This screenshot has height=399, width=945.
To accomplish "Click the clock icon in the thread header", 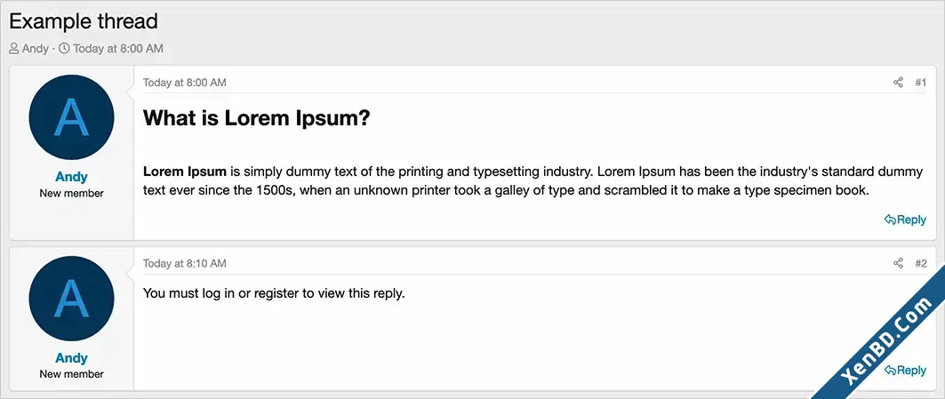I will (x=64, y=48).
